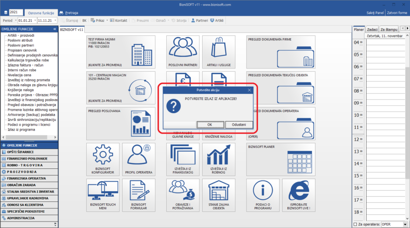Launch the Biznisoft Touch Meni tile
This screenshot has height=228, width=410.
click(x=103, y=194)
